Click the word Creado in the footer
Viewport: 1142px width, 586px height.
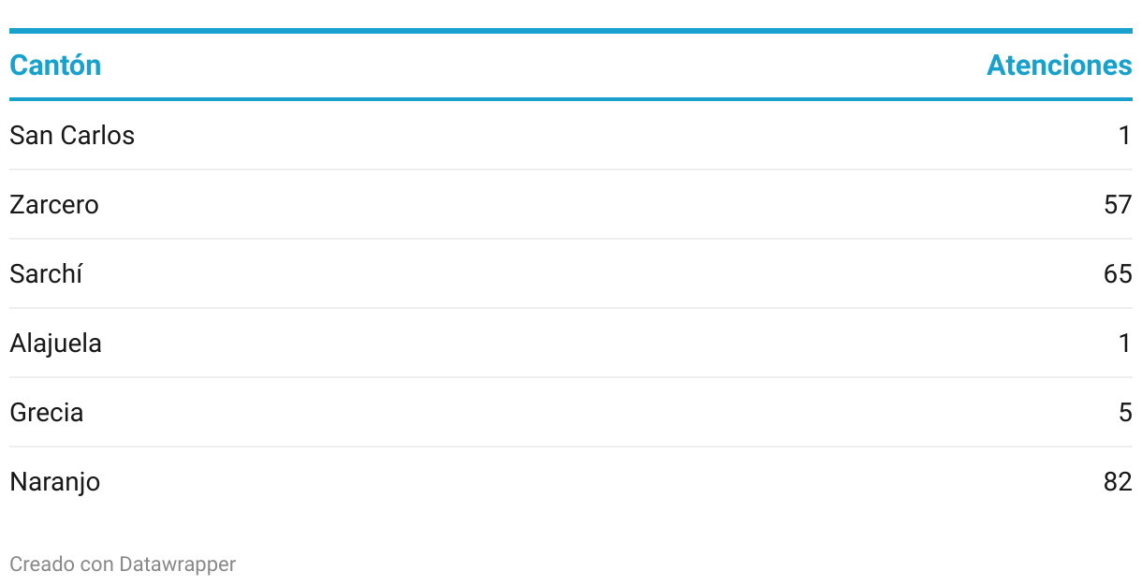point(36,564)
